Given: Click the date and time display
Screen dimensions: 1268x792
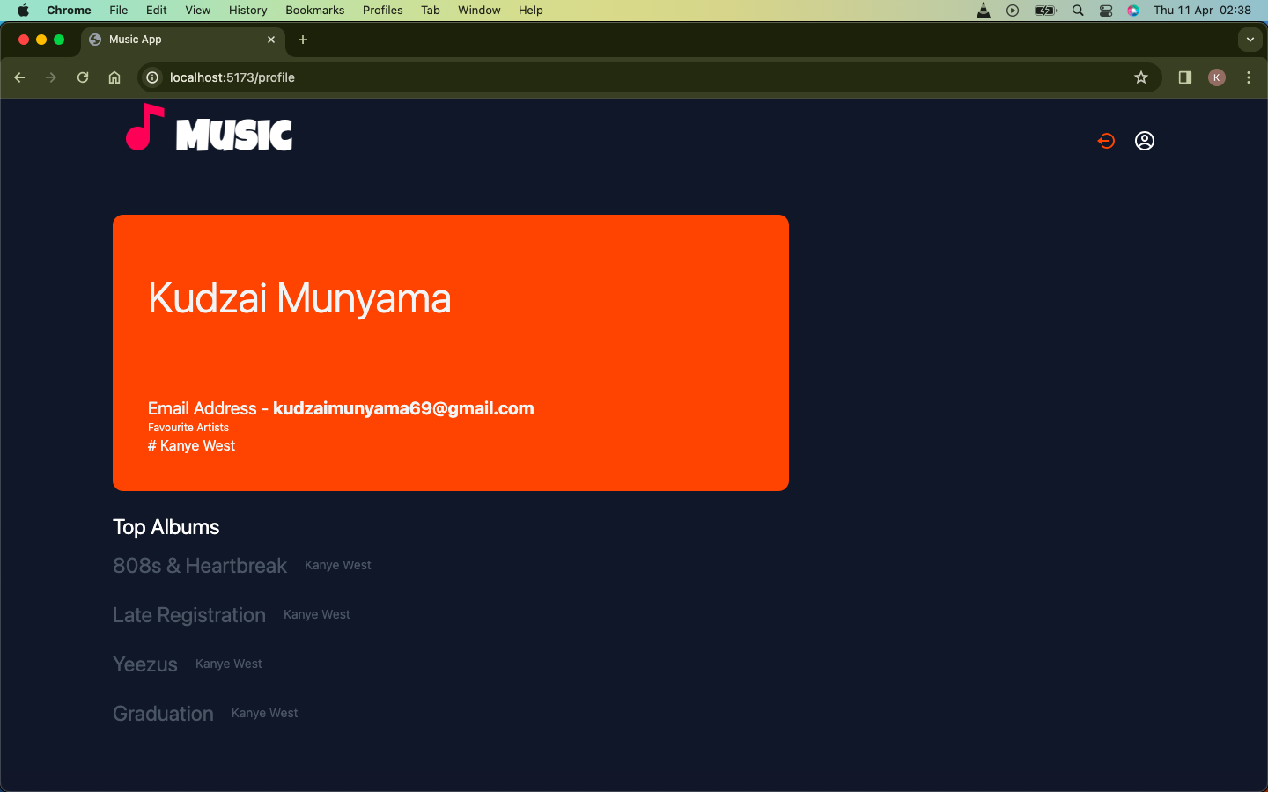Looking at the screenshot, I should (1202, 11).
